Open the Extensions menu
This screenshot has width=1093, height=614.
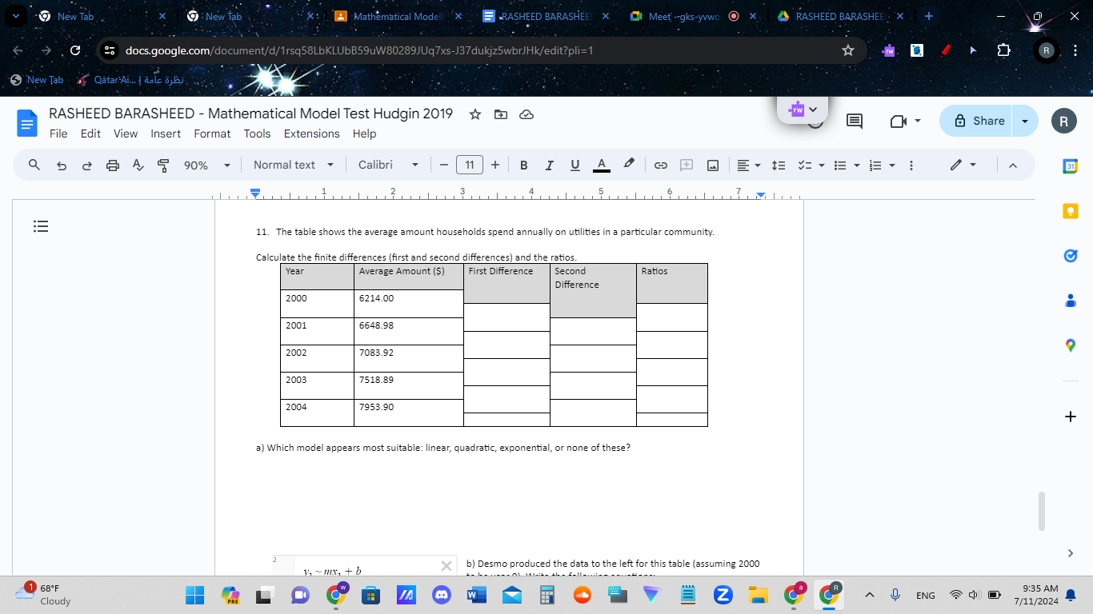point(311,134)
